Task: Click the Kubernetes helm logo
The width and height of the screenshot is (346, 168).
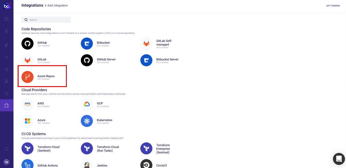Action: pyautogui.click(x=87, y=121)
